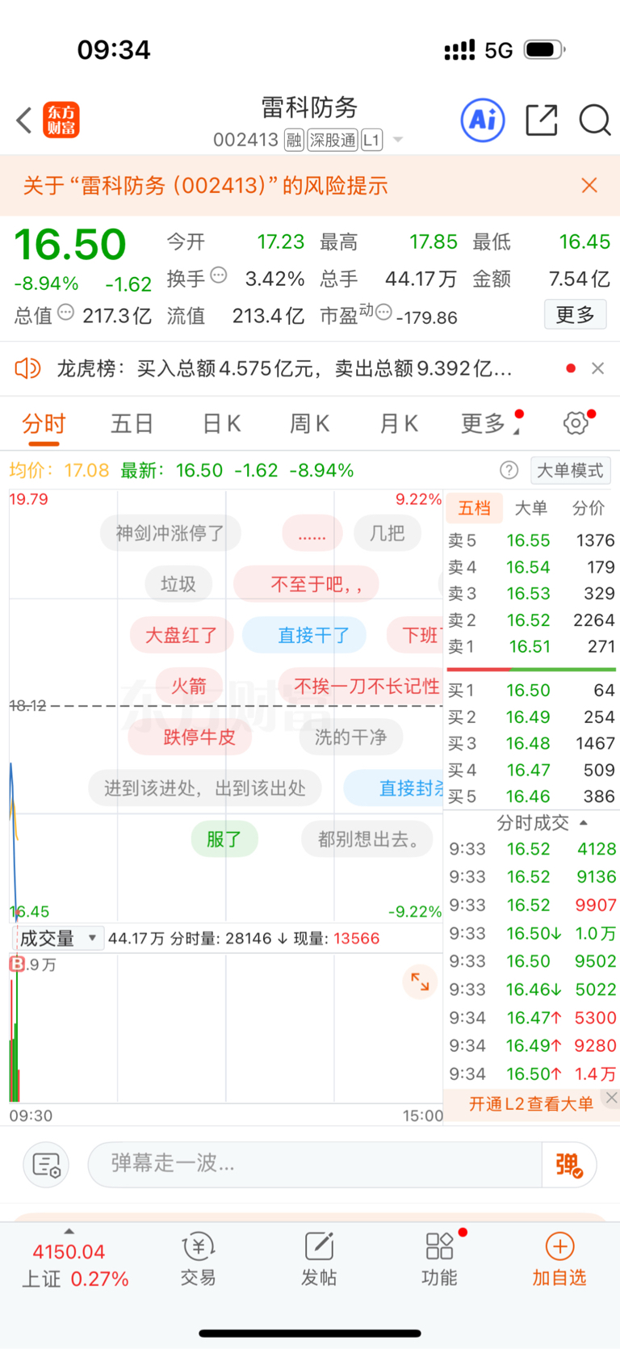Open the Ai assistant icon
Viewport: 620px width, 1349px height.
coord(483,120)
